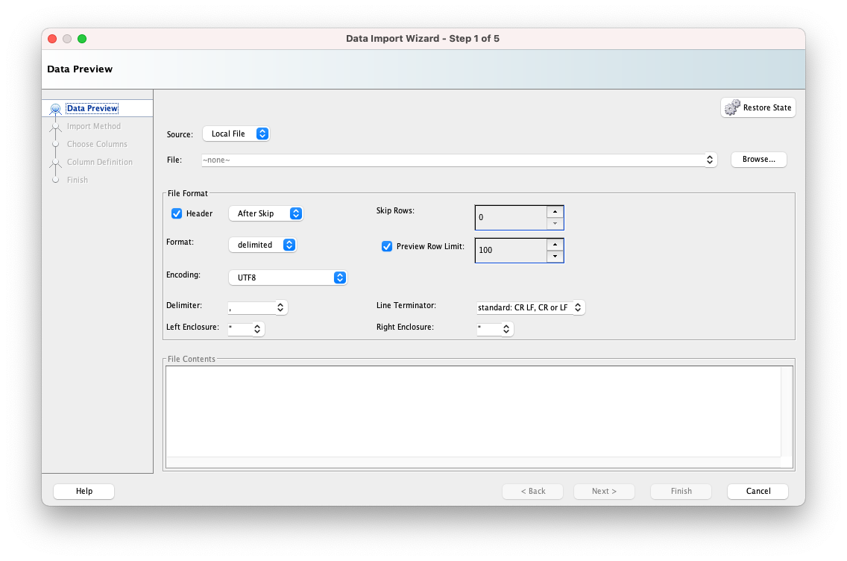Increase Preview Row Limit with up arrow
Screen dimensions: 847x561
pos(555,244)
